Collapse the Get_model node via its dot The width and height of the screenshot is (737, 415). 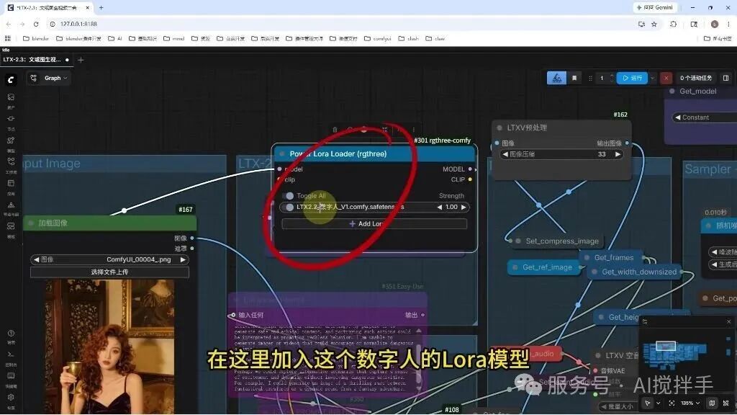672,92
